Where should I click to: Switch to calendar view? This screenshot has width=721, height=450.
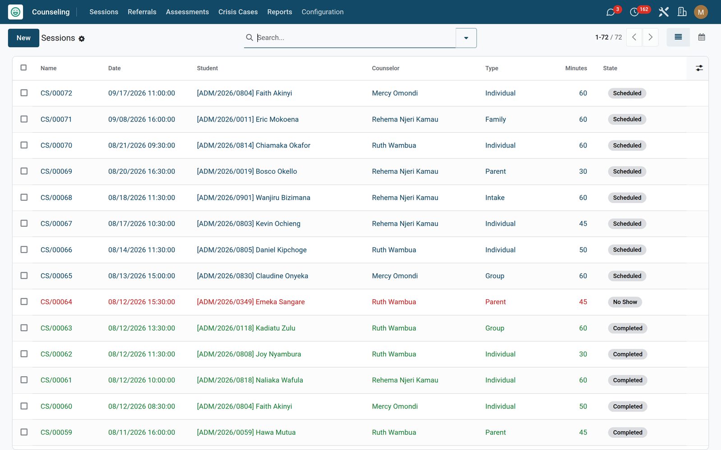click(702, 37)
